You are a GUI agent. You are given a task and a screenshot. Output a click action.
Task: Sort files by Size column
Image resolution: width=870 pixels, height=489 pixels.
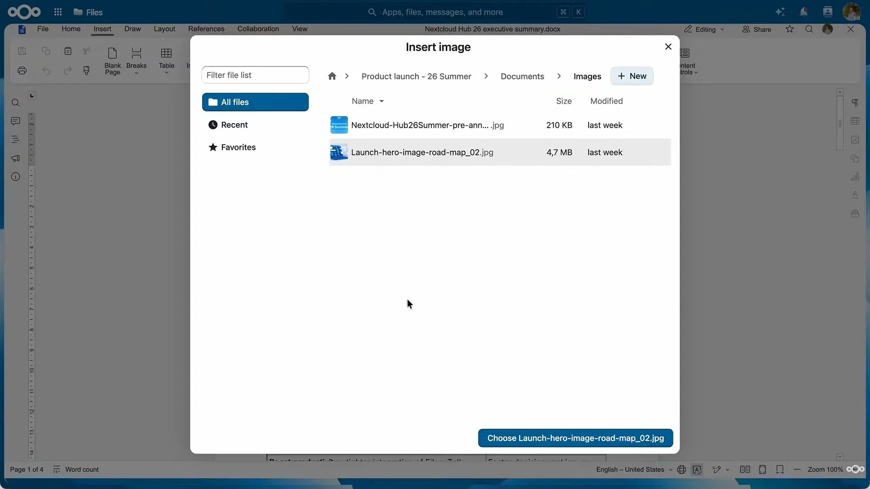[x=564, y=101]
